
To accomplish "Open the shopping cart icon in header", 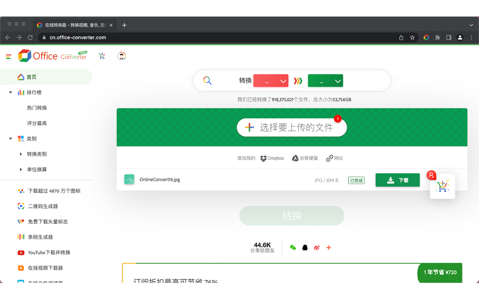I will point(102,56).
